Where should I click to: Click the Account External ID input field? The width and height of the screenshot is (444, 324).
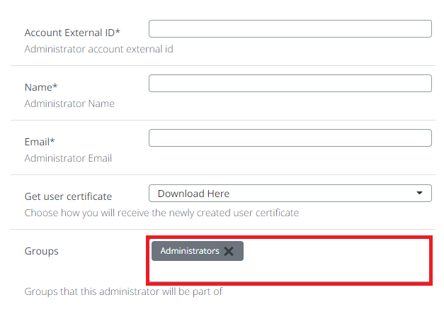pyautogui.click(x=290, y=29)
